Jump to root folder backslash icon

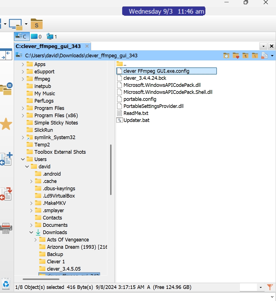point(255,56)
